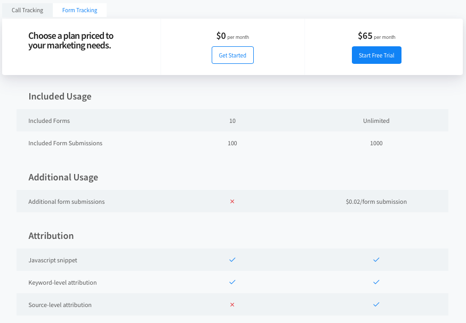Click the Keyword-level attribution checkmark for free plan

(x=232, y=282)
